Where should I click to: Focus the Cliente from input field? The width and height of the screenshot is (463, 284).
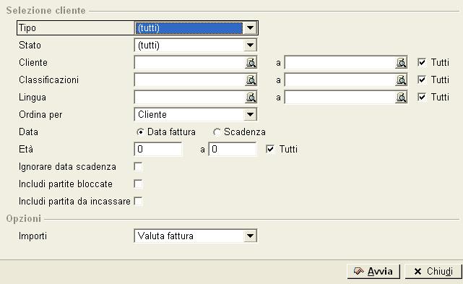tap(190, 62)
